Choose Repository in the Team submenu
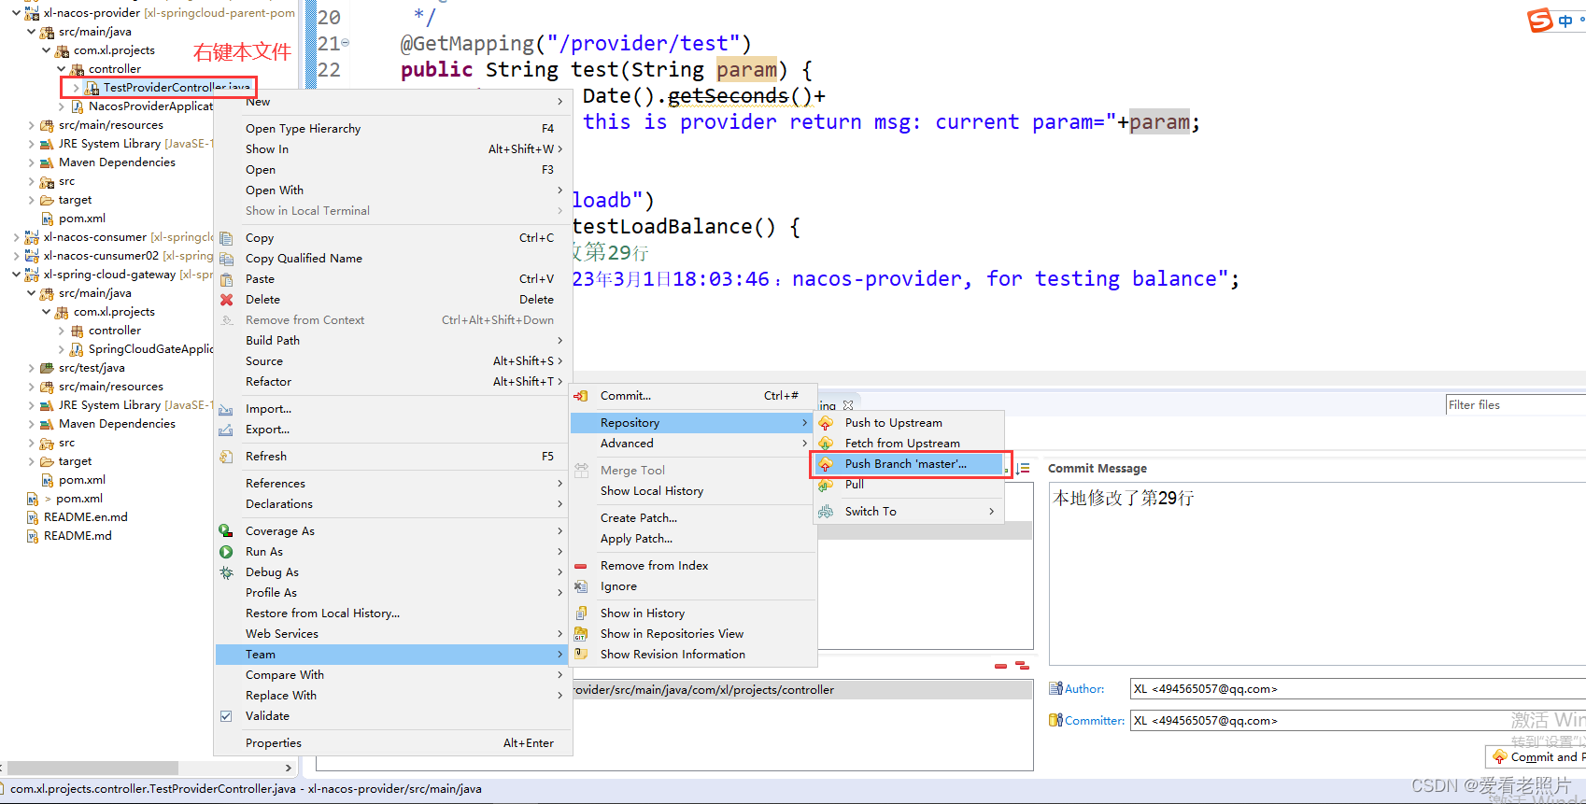 point(691,423)
